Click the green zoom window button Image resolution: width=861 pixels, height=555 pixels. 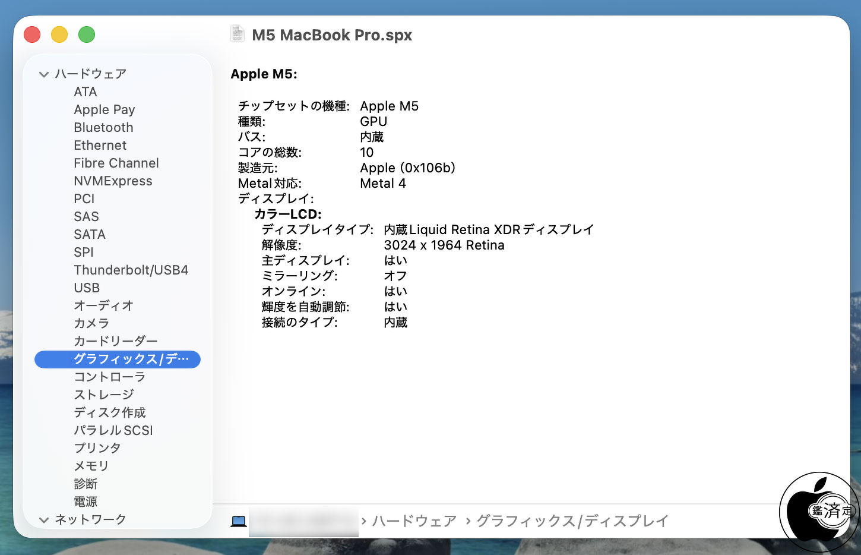(x=87, y=34)
